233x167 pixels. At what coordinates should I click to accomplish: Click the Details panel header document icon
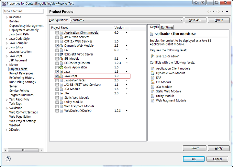151,34
